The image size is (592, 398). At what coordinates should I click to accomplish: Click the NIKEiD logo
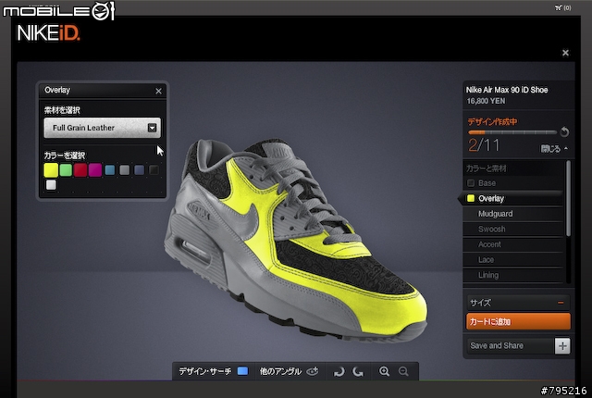(x=48, y=33)
